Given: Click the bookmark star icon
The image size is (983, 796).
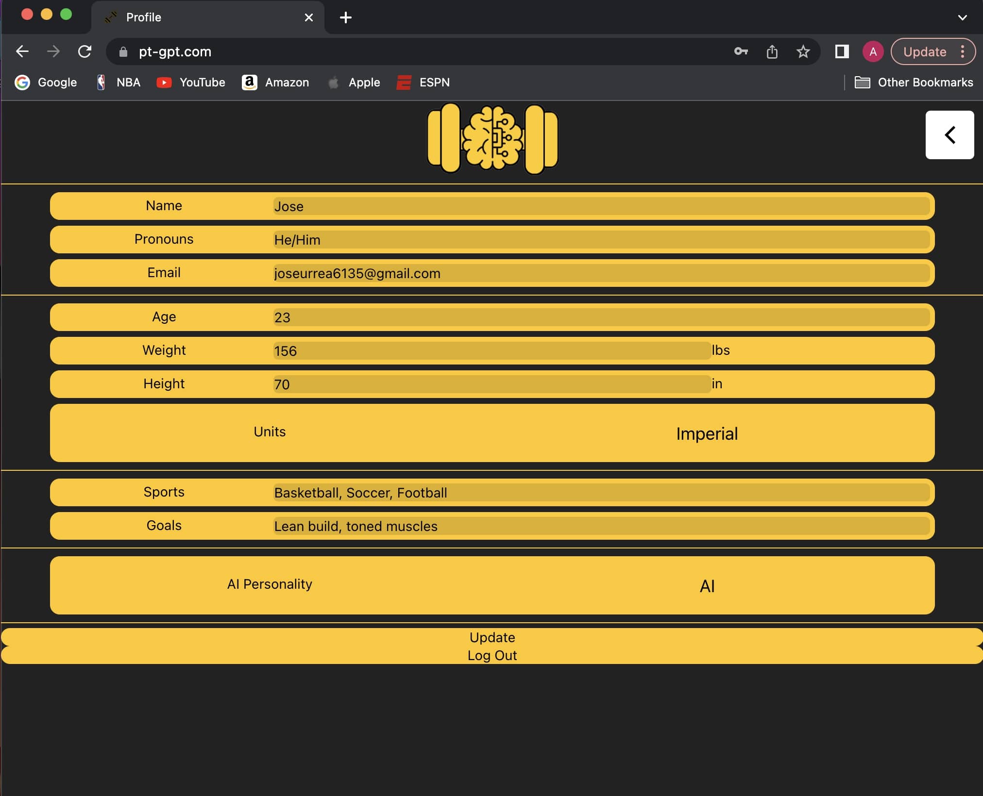Looking at the screenshot, I should [x=803, y=51].
